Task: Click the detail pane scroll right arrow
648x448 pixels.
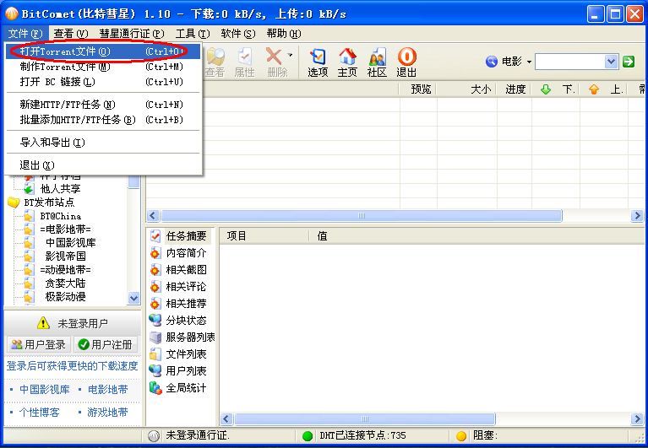Action: (637, 419)
